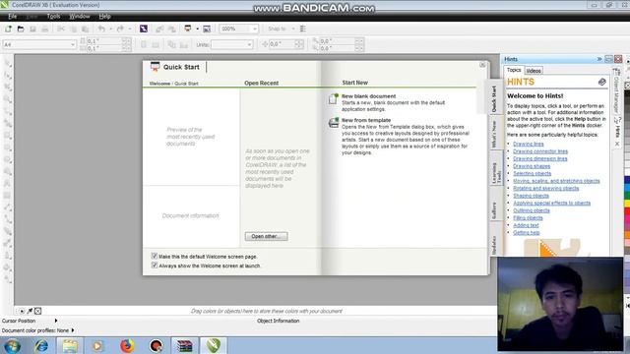This screenshot has height=354, width=630.
Task: Collapse the Hints docker with double chevron
Action: [599, 59]
